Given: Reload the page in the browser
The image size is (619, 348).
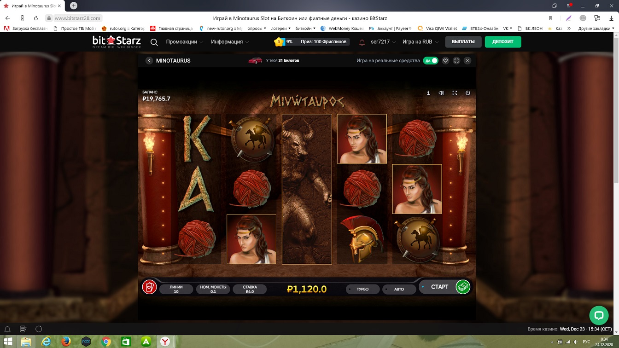Looking at the screenshot, I should pos(36,18).
